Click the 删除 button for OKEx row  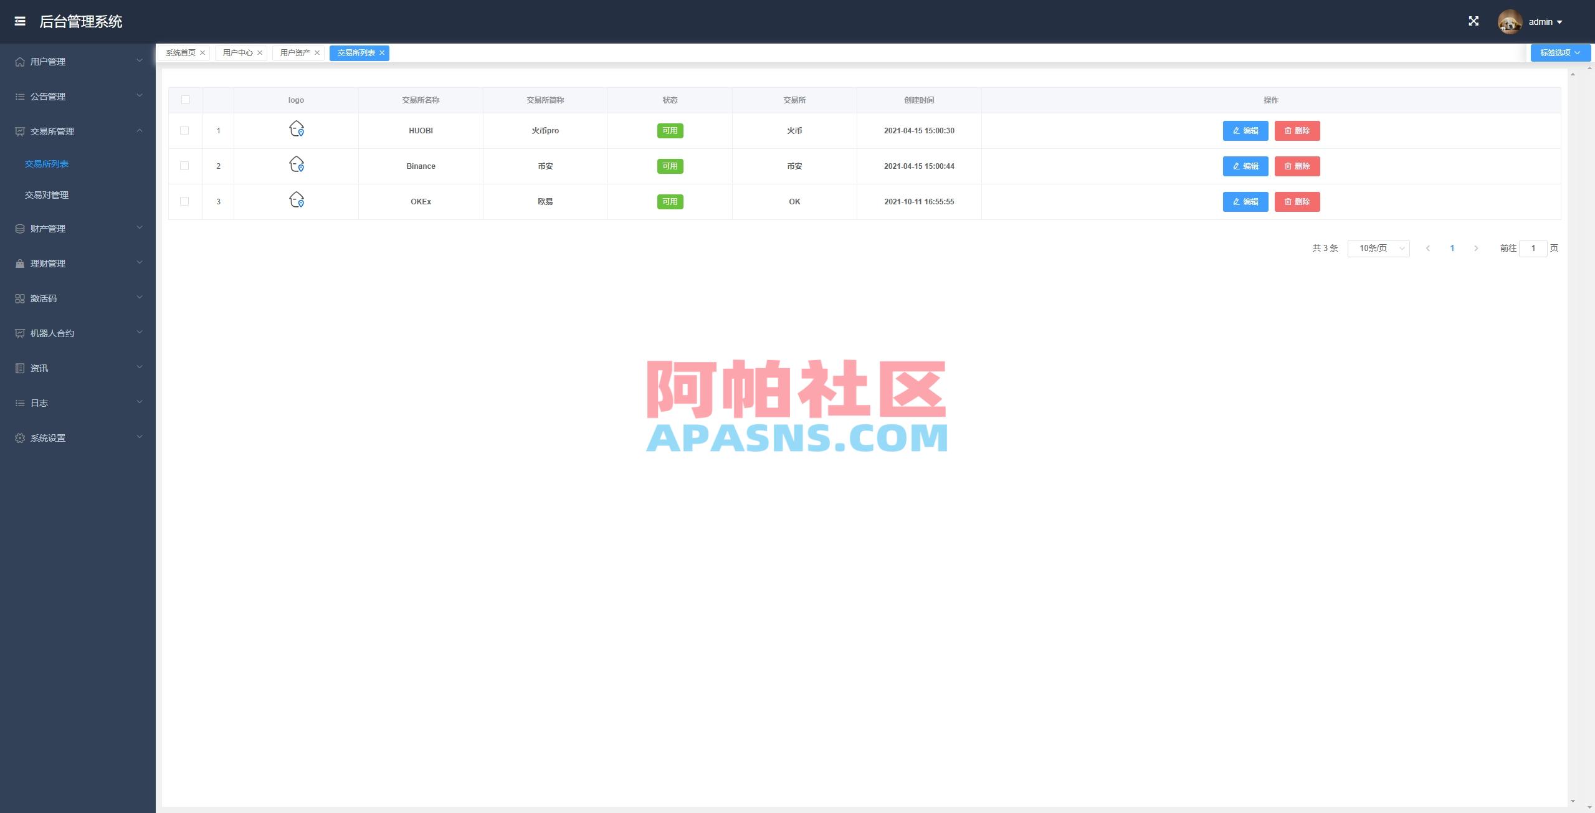[1297, 201]
